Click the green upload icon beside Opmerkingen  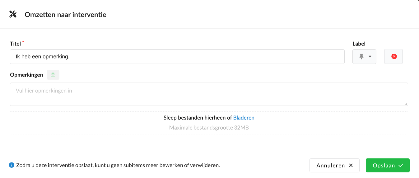point(53,75)
